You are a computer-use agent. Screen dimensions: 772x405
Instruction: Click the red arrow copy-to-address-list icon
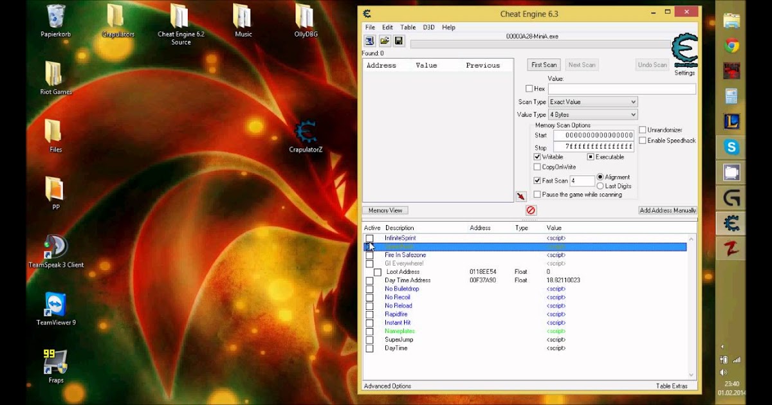(520, 196)
